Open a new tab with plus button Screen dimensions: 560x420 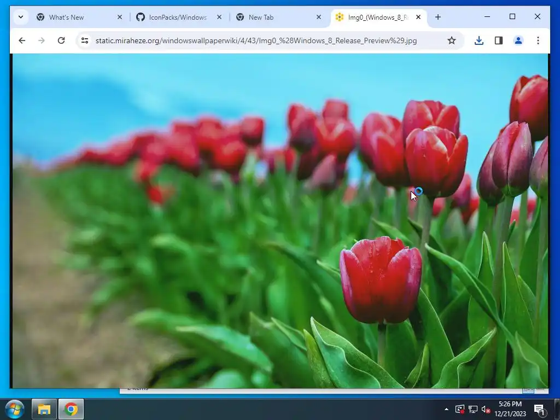click(438, 17)
